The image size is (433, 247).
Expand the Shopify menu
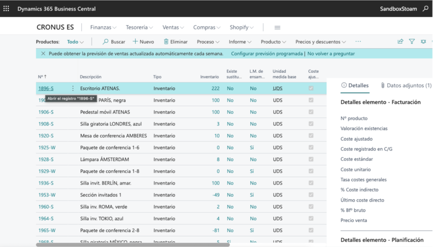pyautogui.click(x=241, y=27)
